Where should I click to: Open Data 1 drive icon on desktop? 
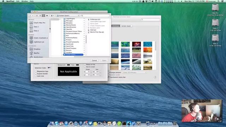click(215, 23)
